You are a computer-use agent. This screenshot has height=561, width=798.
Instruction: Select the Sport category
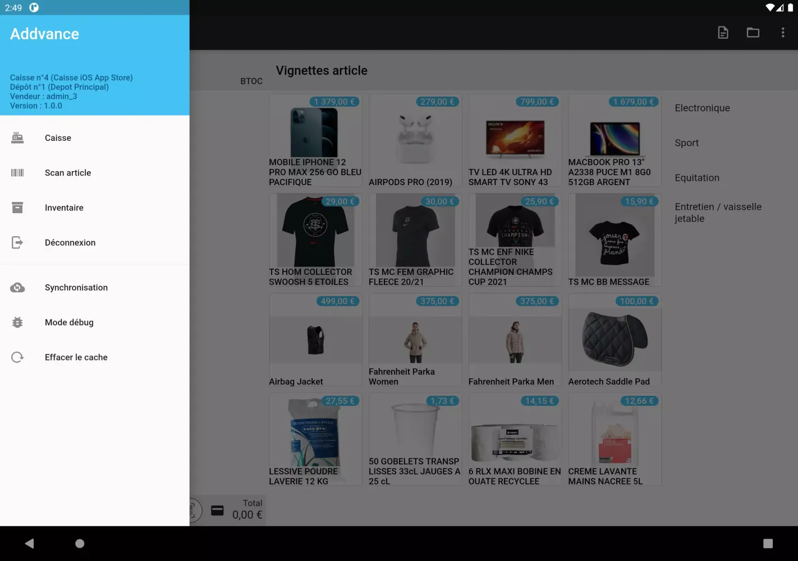[686, 143]
